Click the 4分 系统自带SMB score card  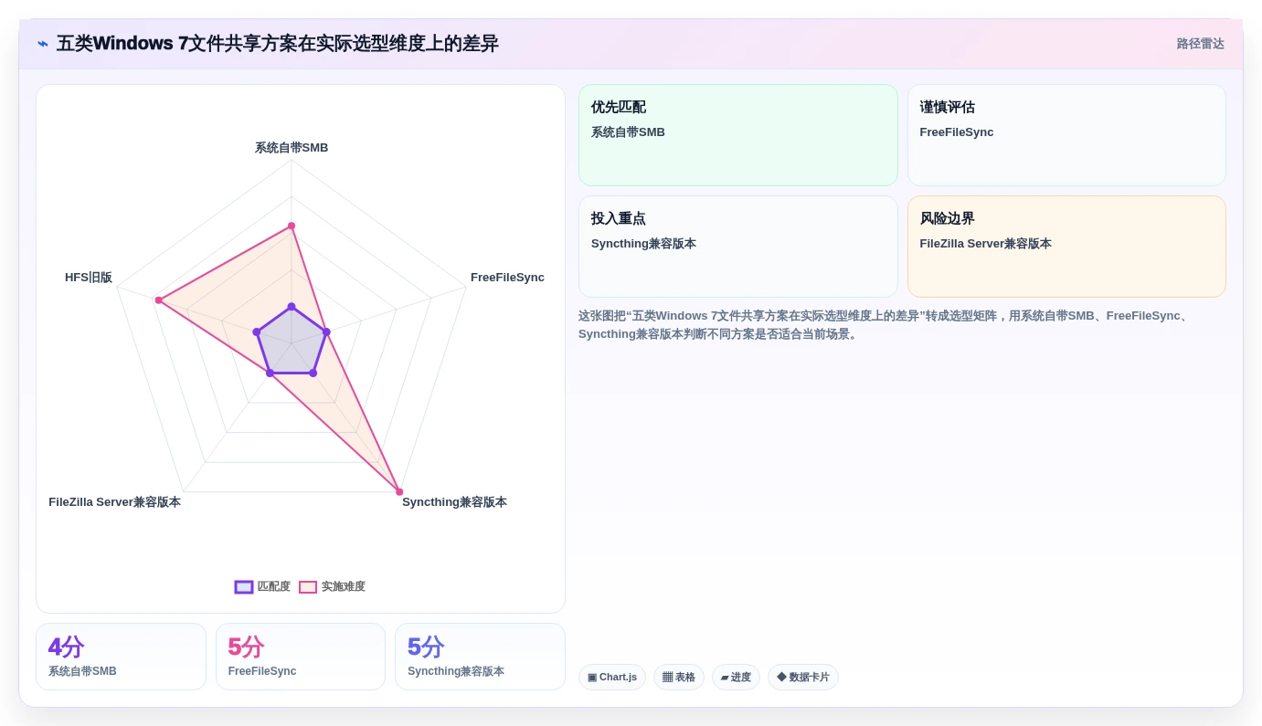click(121, 657)
